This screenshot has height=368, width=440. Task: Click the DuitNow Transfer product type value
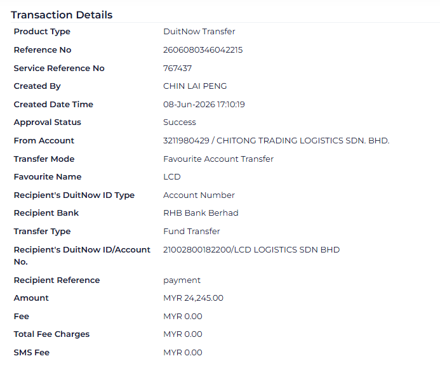click(x=199, y=32)
